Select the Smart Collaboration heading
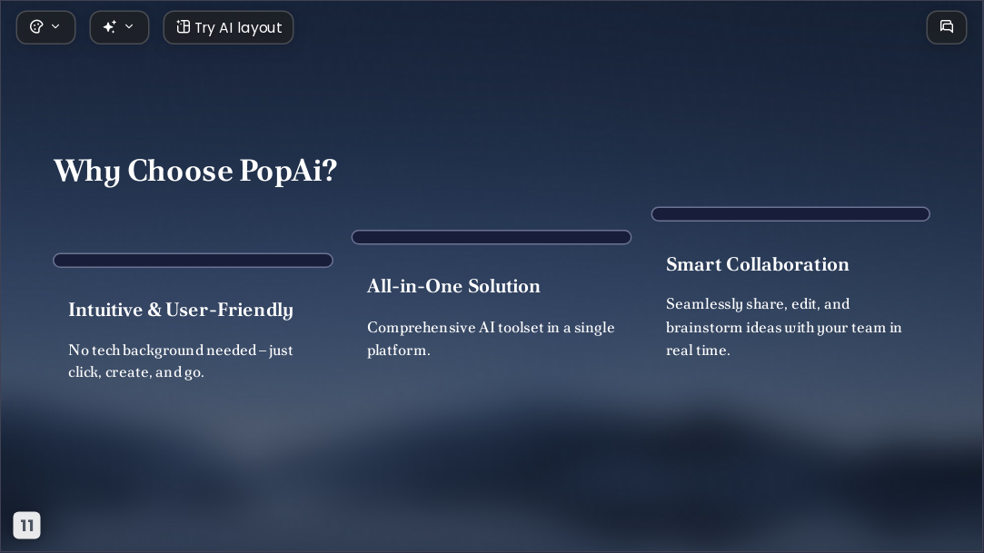The image size is (984, 553). [x=758, y=264]
